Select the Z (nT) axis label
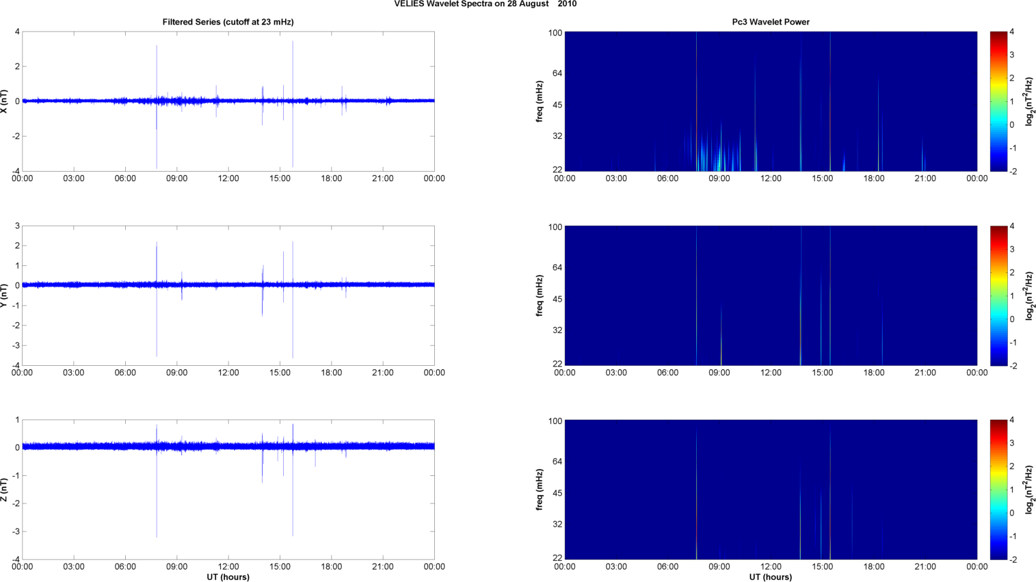This screenshot has height=582, width=1036. [x=5, y=490]
